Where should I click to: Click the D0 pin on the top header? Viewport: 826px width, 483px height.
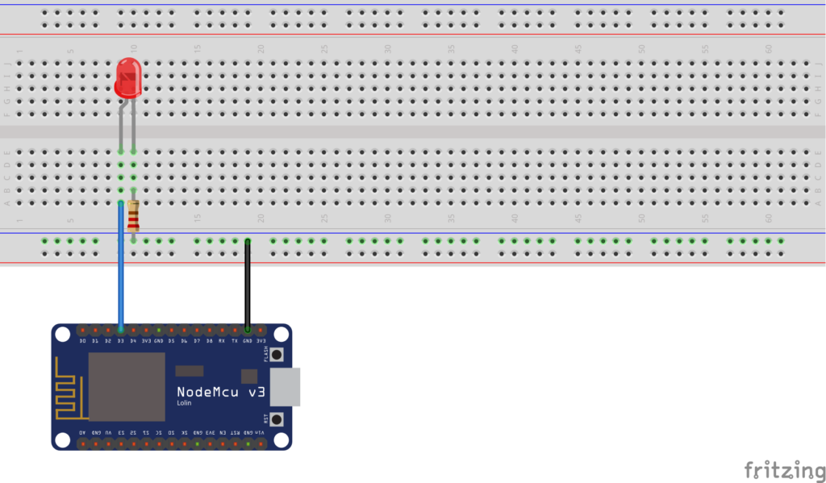coord(82,330)
